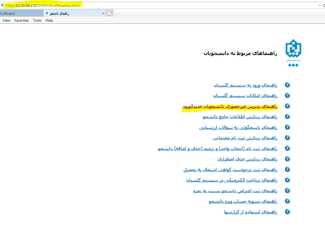Viewport: 325px width, 233px height.
Task: Expand the address bar dropdown arrow
Action: point(320,5)
